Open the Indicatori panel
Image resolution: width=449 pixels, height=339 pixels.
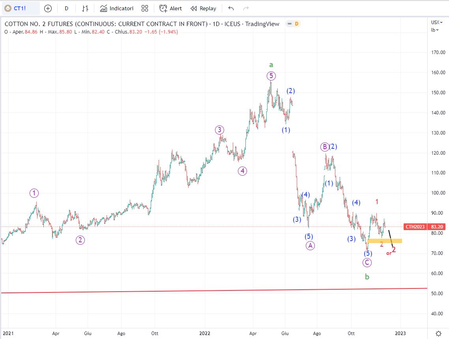(116, 9)
